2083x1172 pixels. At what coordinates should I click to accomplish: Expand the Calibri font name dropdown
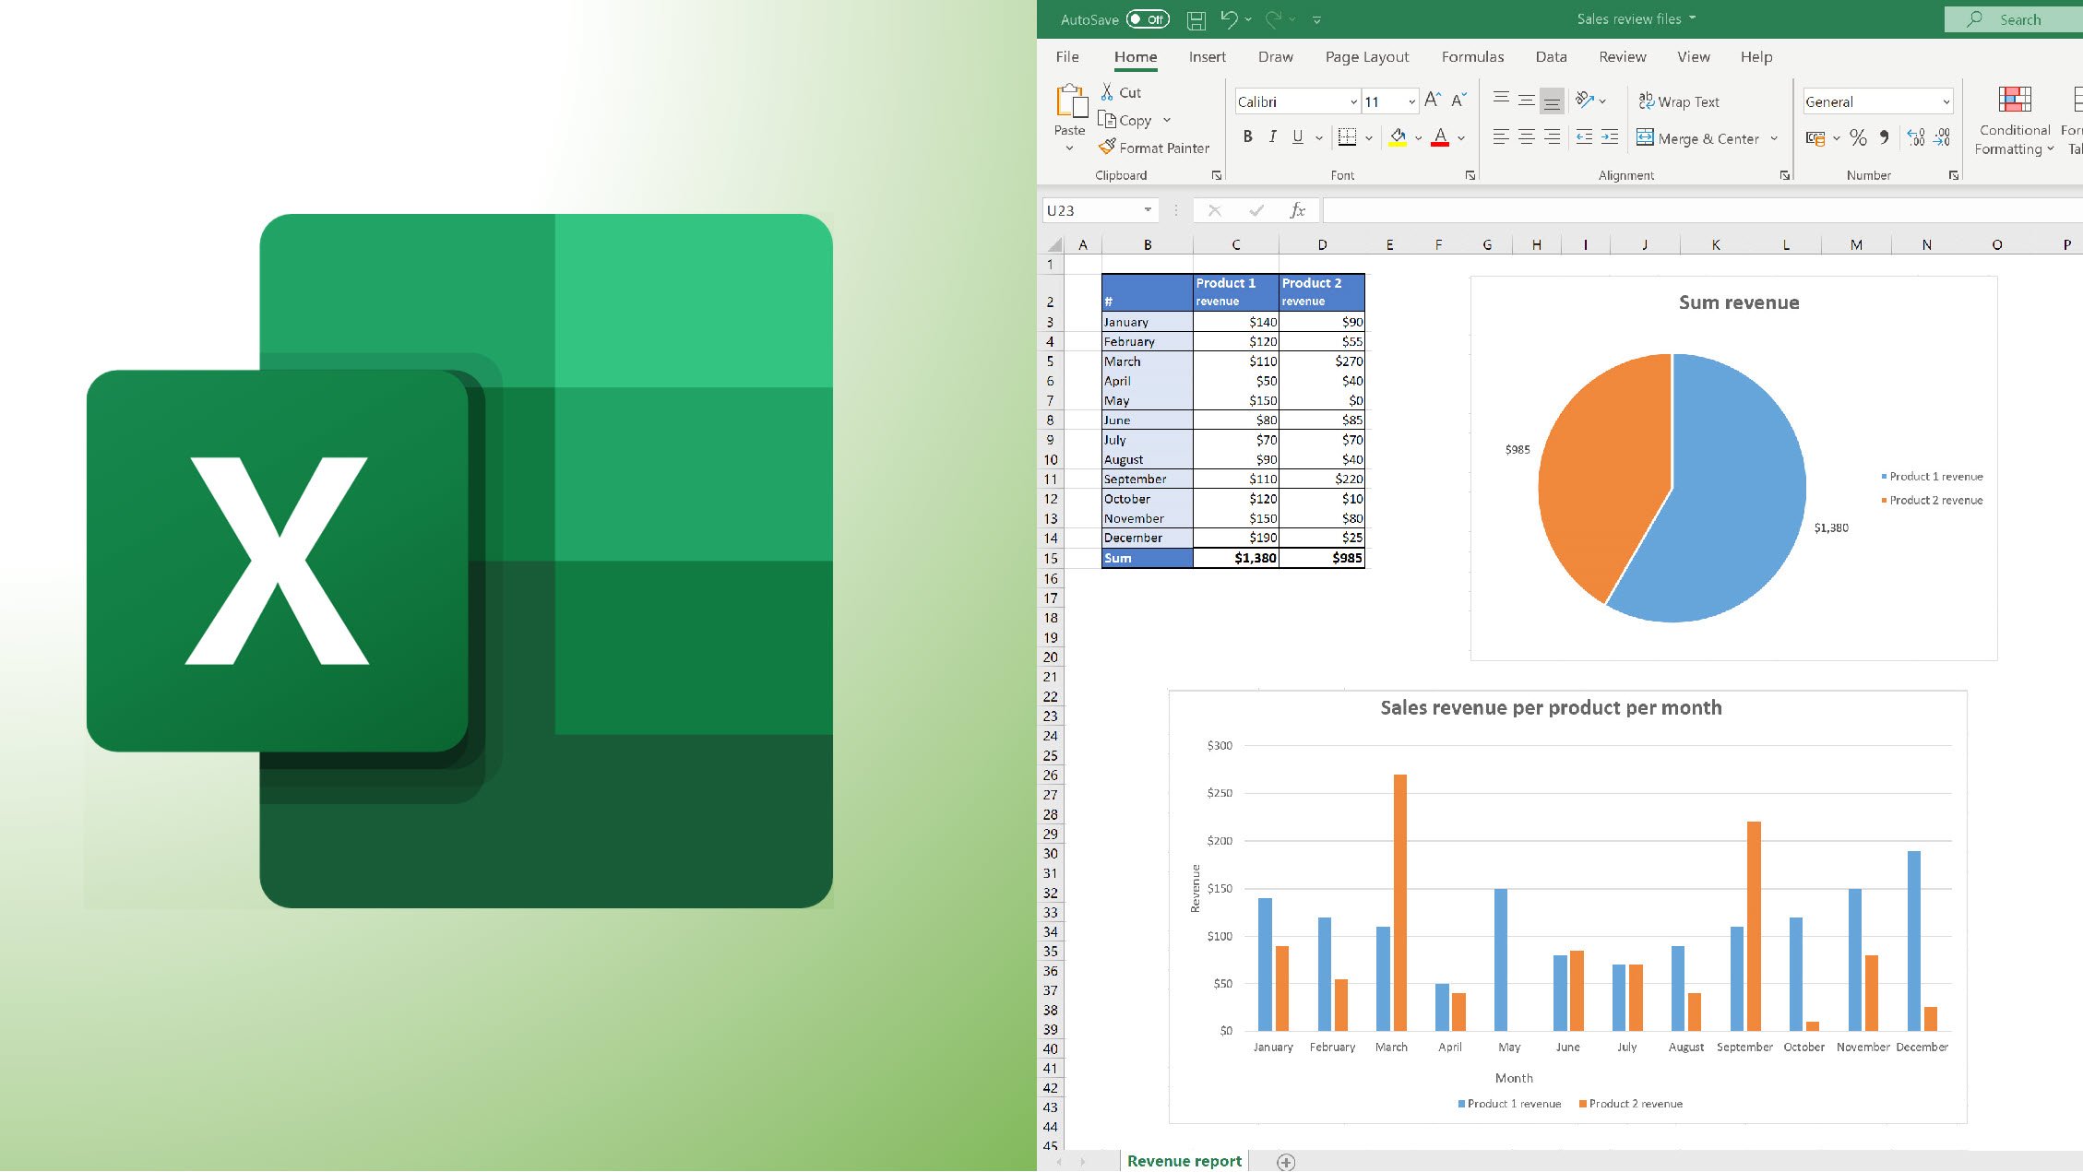[x=1353, y=101]
